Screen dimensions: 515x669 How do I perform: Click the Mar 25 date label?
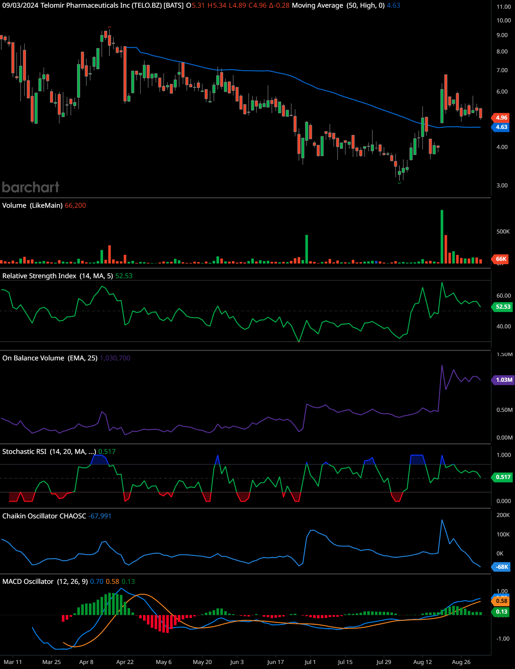pyautogui.click(x=52, y=662)
